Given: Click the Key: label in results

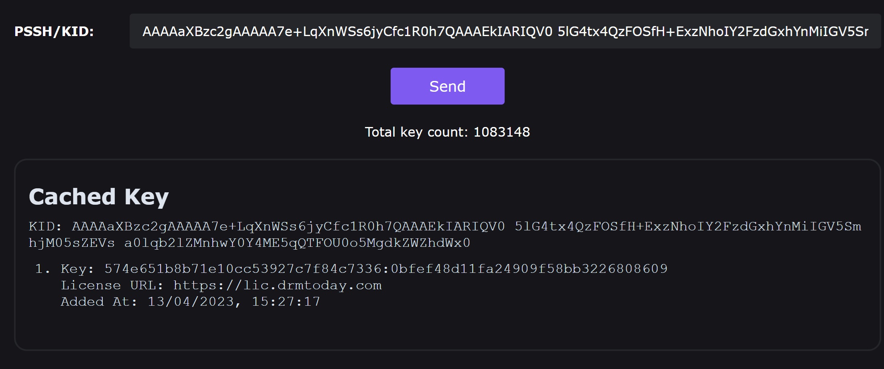Looking at the screenshot, I should [77, 268].
